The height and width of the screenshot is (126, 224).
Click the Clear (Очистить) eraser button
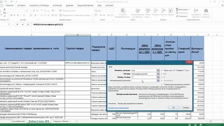(182, 16)
